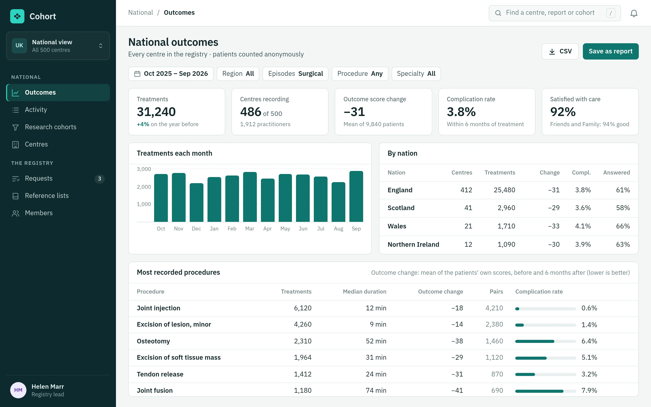This screenshot has height=407, width=651.
Task: Click Osteotomy complication rate bar
Action: pos(545,341)
